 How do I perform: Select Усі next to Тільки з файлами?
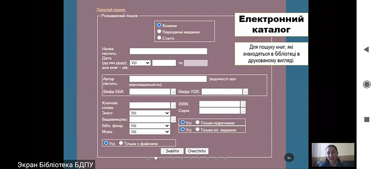106,143
